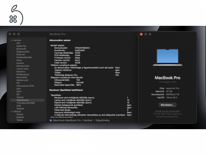Select SAS in the sidebar
Screen dimensions: 206x155
point(18,89)
